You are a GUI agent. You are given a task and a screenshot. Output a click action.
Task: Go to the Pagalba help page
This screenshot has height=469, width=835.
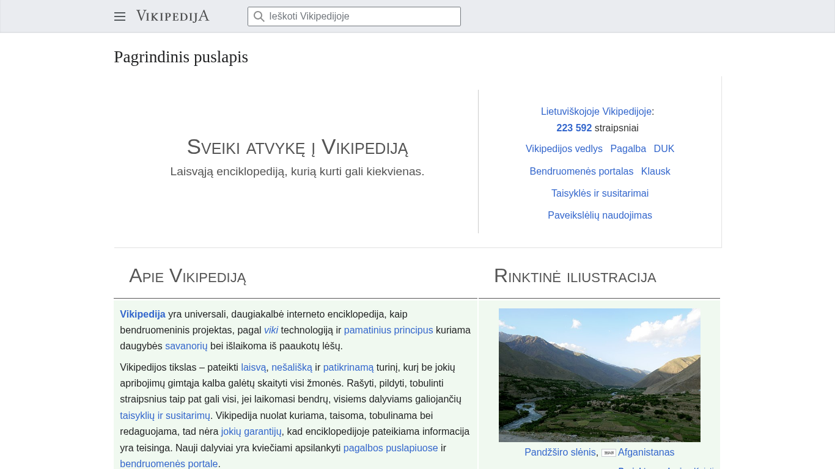click(628, 148)
